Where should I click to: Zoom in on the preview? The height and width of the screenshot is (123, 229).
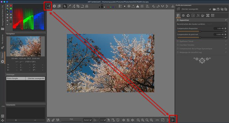coord(142,120)
